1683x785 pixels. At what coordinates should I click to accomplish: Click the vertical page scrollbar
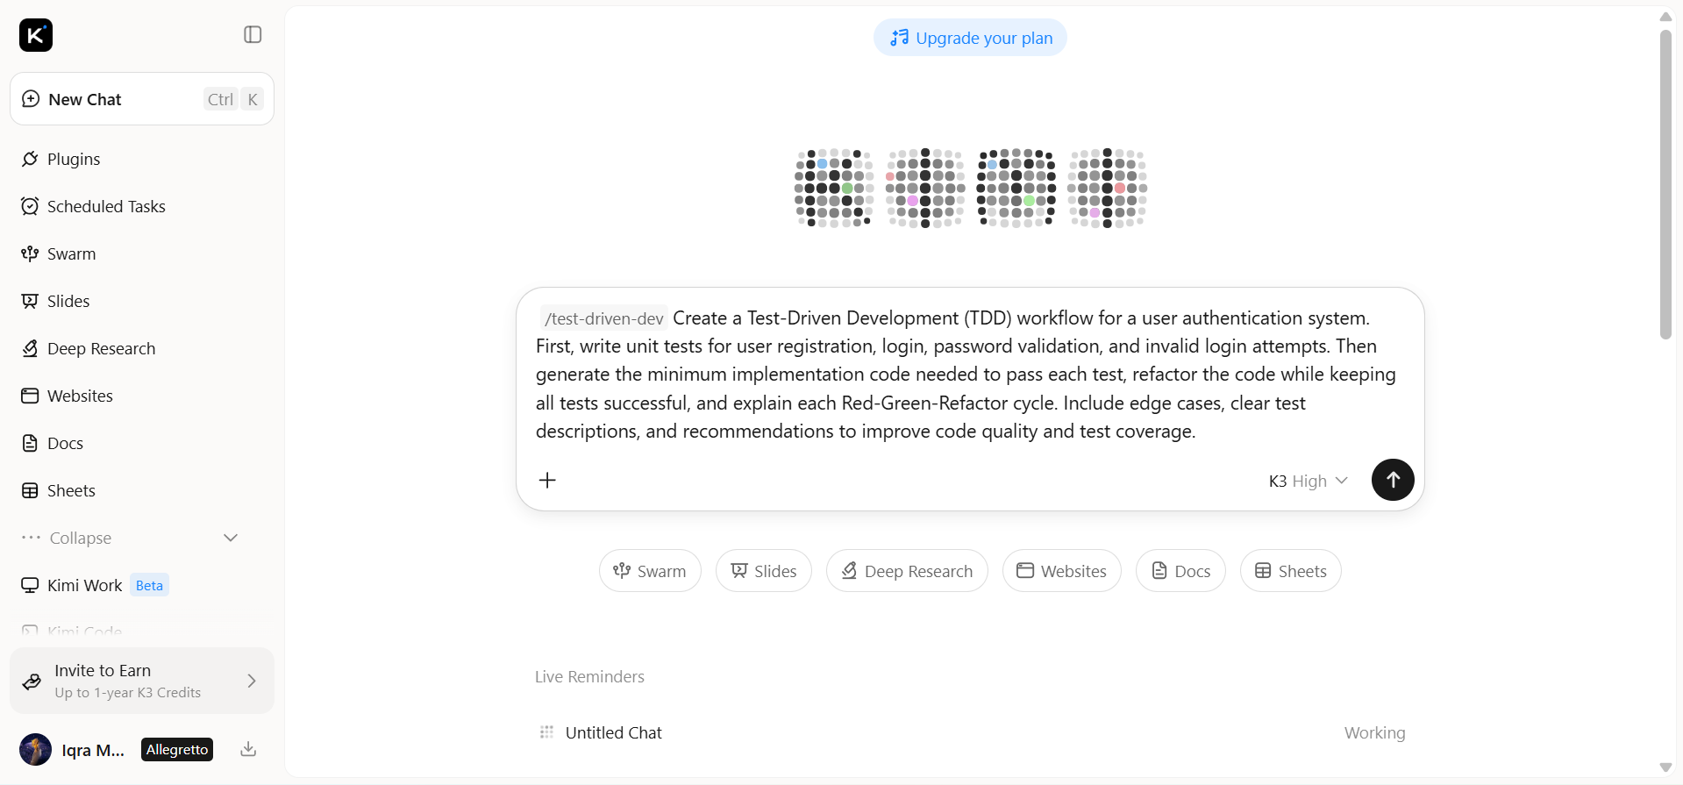1665,184
